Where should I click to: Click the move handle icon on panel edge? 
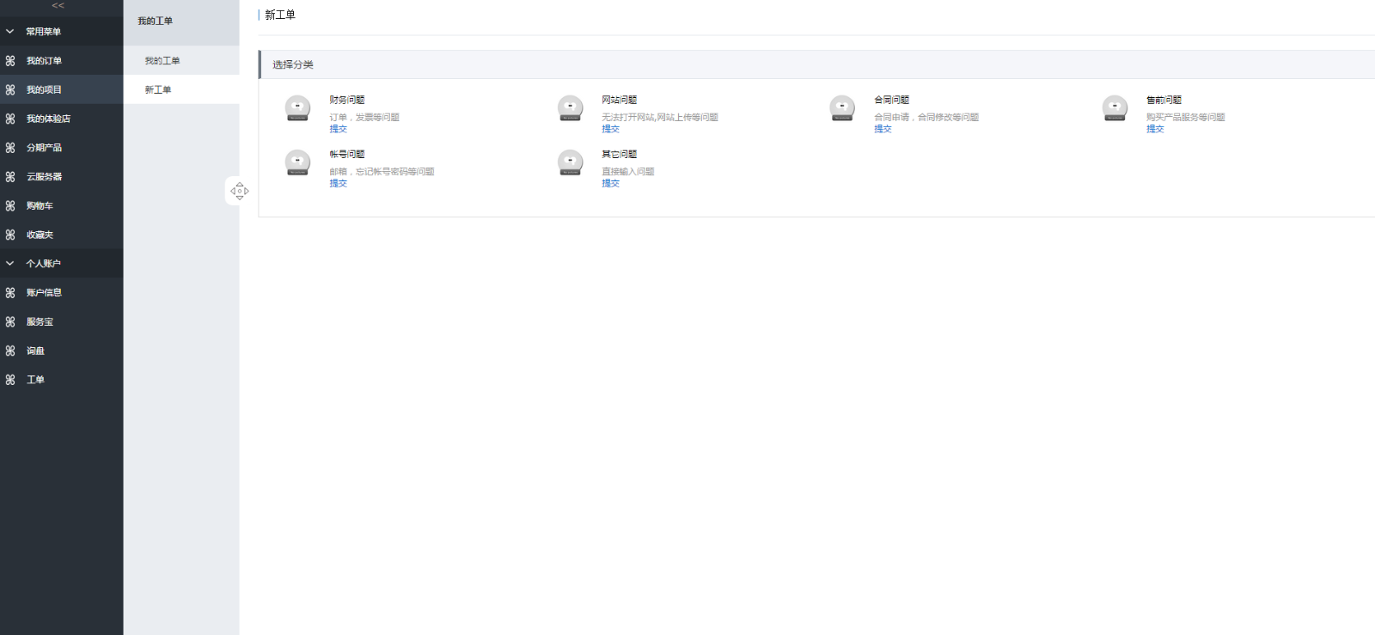click(240, 191)
